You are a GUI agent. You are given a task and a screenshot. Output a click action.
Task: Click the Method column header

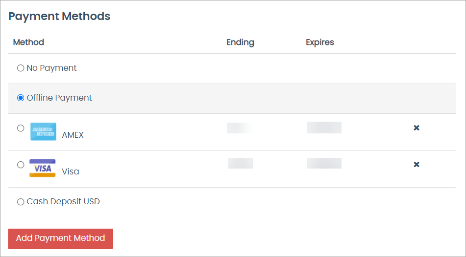(x=28, y=42)
